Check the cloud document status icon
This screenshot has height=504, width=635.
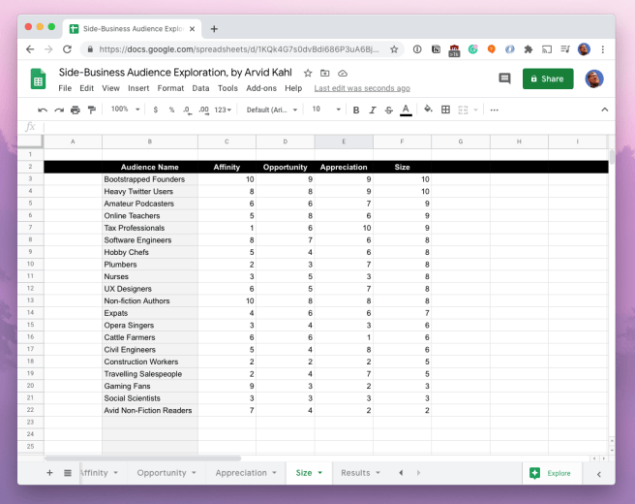343,74
